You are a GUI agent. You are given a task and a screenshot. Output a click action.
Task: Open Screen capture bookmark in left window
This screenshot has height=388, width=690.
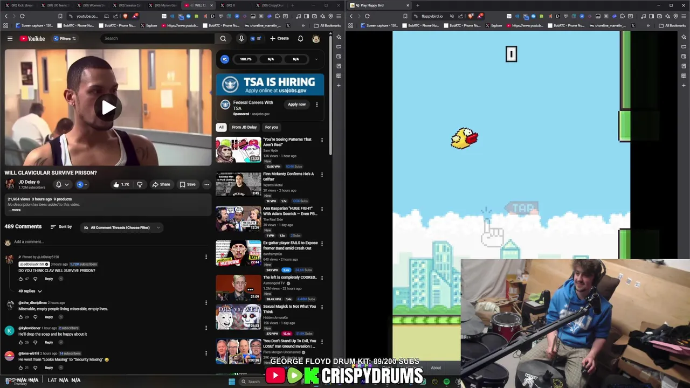pos(34,25)
